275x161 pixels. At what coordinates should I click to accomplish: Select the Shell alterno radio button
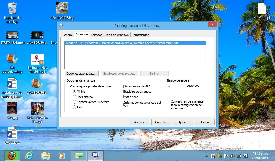[74, 97]
